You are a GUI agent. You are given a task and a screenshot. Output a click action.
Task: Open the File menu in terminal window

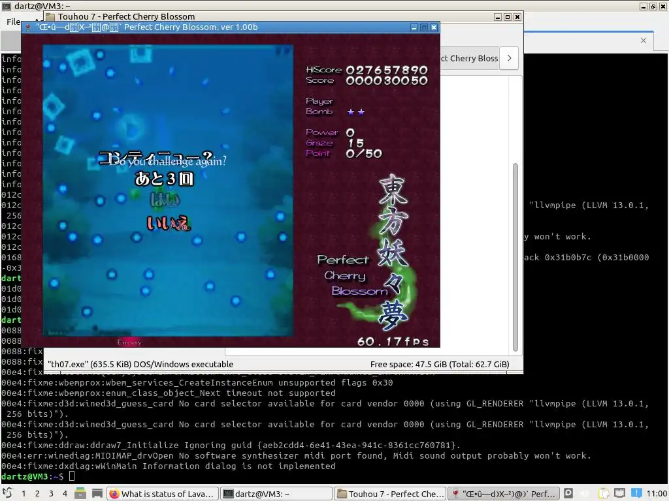click(x=13, y=22)
